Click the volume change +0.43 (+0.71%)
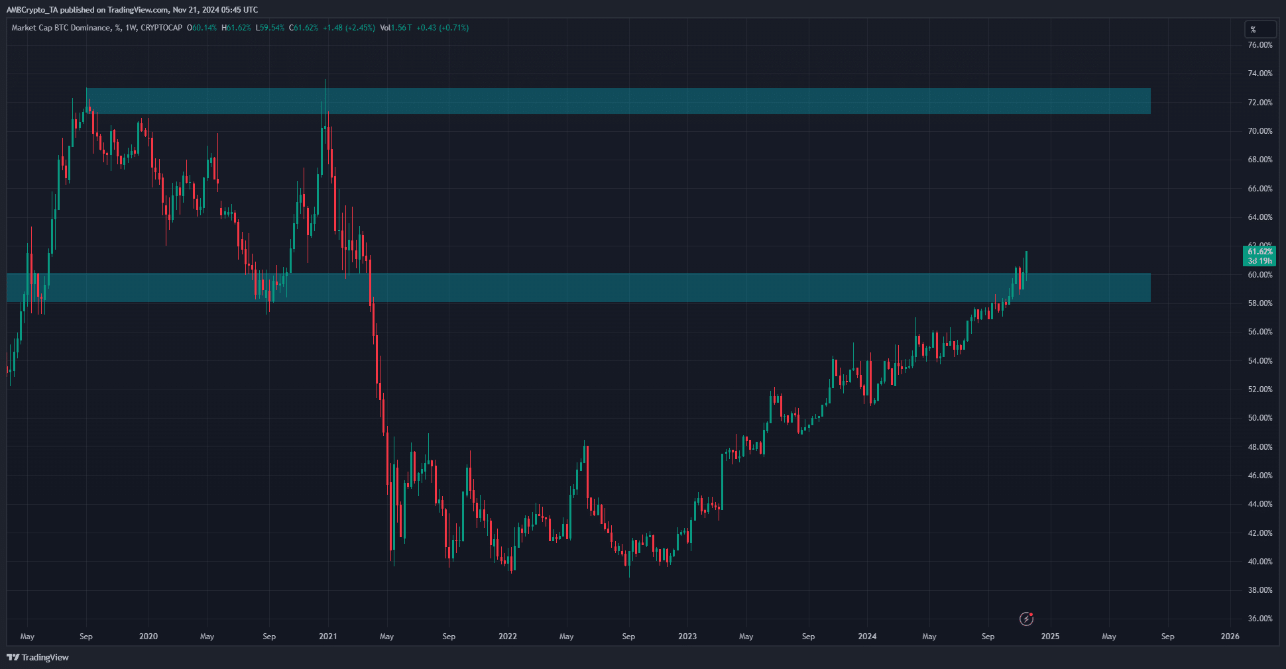 click(x=443, y=28)
